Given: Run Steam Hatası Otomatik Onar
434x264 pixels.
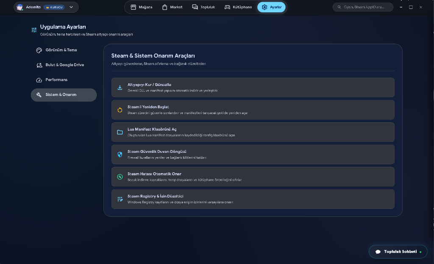Looking at the screenshot, I should pyautogui.click(x=253, y=177).
